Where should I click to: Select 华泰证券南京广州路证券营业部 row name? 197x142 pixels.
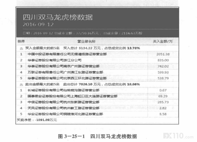(x=64, y=66)
